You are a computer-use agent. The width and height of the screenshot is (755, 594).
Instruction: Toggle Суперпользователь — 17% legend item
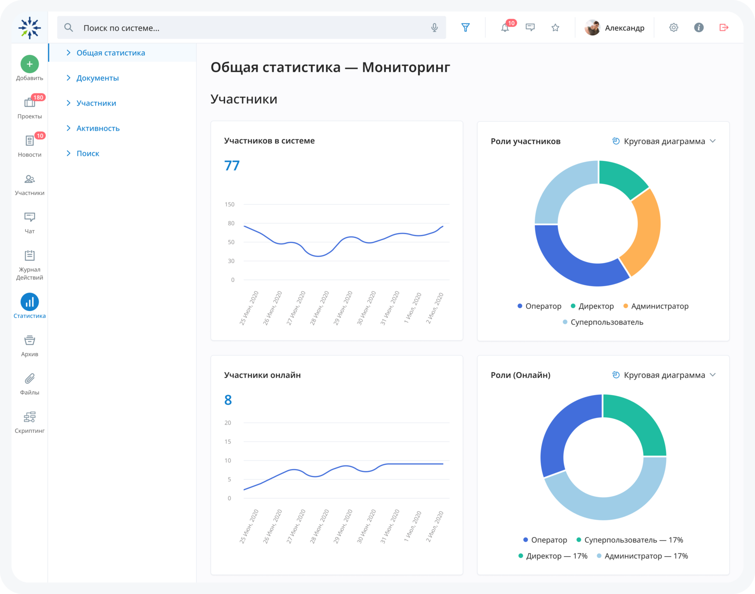(x=630, y=540)
